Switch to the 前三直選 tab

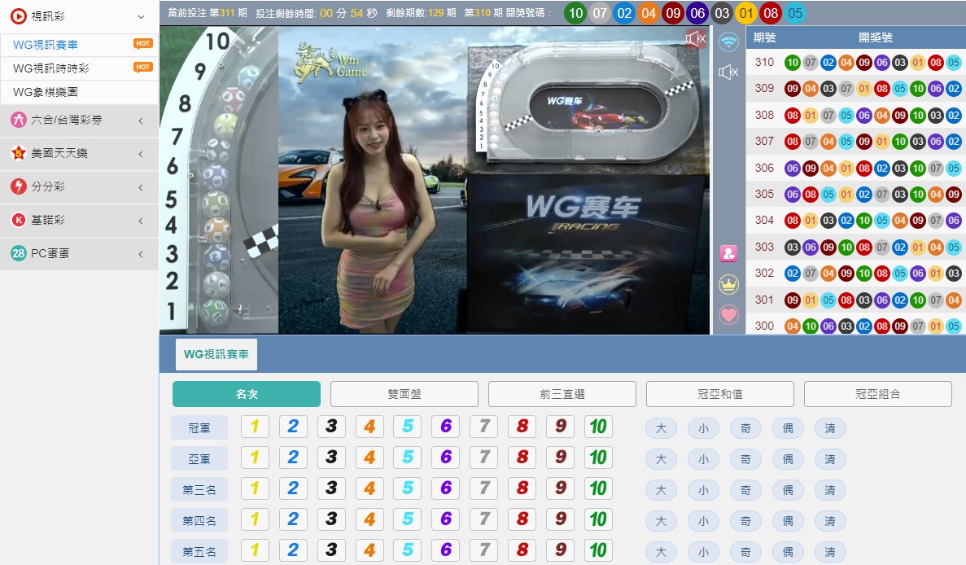pyautogui.click(x=562, y=394)
